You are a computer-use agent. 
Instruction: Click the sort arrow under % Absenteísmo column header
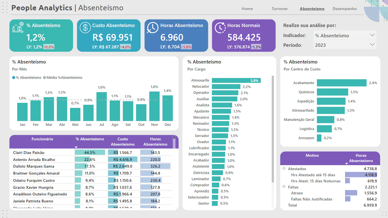76,147
